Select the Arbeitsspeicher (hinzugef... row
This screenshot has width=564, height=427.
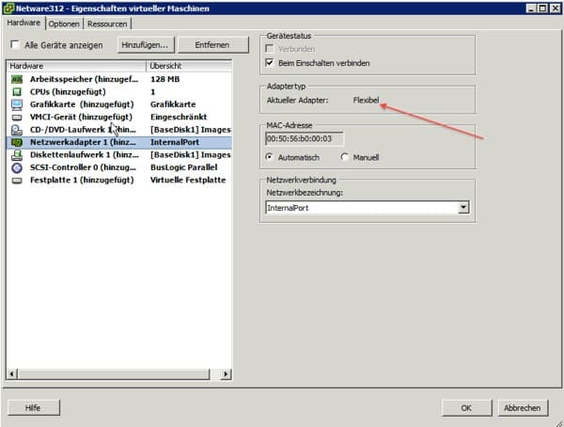coord(119,79)
